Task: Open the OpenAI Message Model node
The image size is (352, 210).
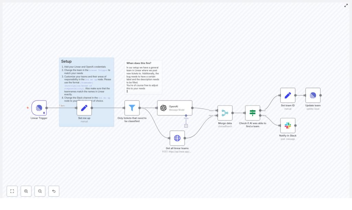Action: point(175,108)
